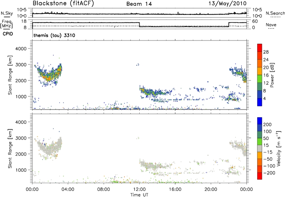The image size is (285, 197).
Task: Click the blue bottom segment of power colorbar
Action: click(x=260, y=102)
